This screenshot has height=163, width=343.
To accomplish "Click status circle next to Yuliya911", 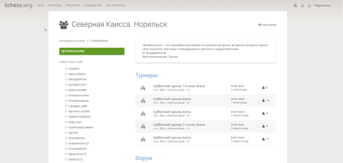I will point(66,69).
